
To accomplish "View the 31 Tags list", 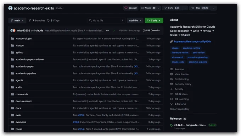I will 53,21.
